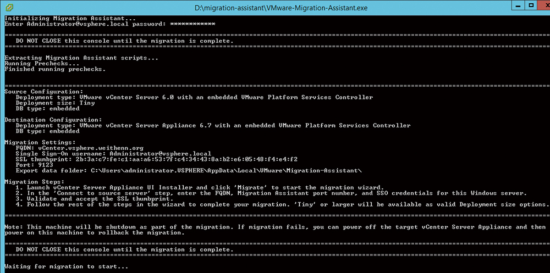
Task: Click the 'Source Configuration:' heading
Action: [x=44, y=92]
